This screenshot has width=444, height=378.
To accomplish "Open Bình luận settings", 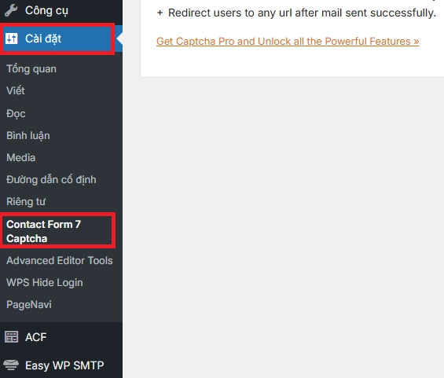I will 28,136.
